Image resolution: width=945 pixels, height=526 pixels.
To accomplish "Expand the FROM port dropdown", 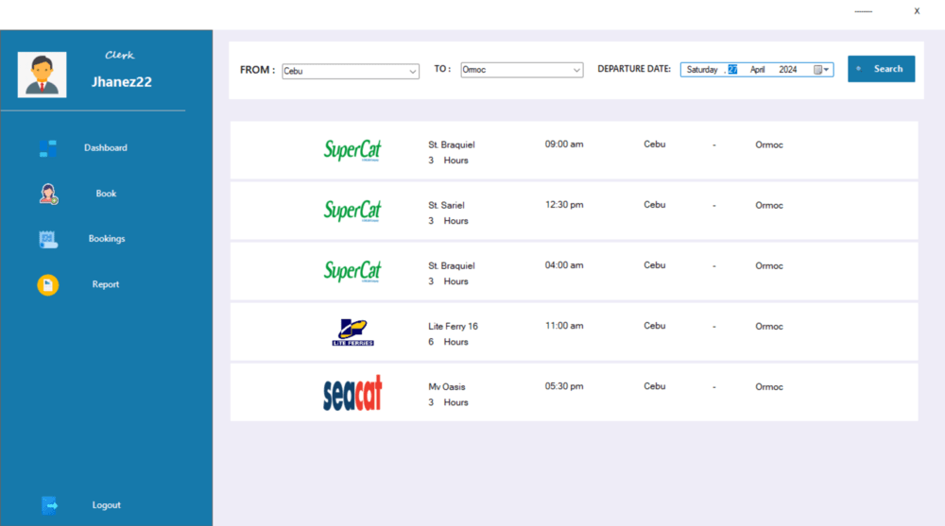I will tap(412, 71).
